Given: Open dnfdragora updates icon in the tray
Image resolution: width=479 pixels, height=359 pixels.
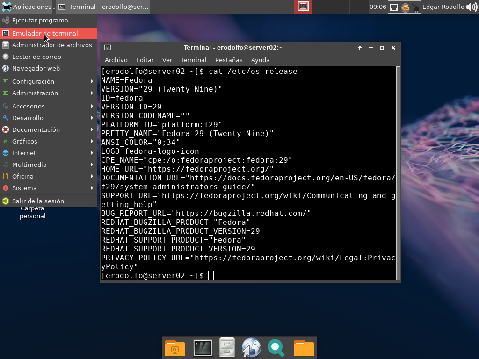Looking at the screenshot, I should tap(405, 7).
